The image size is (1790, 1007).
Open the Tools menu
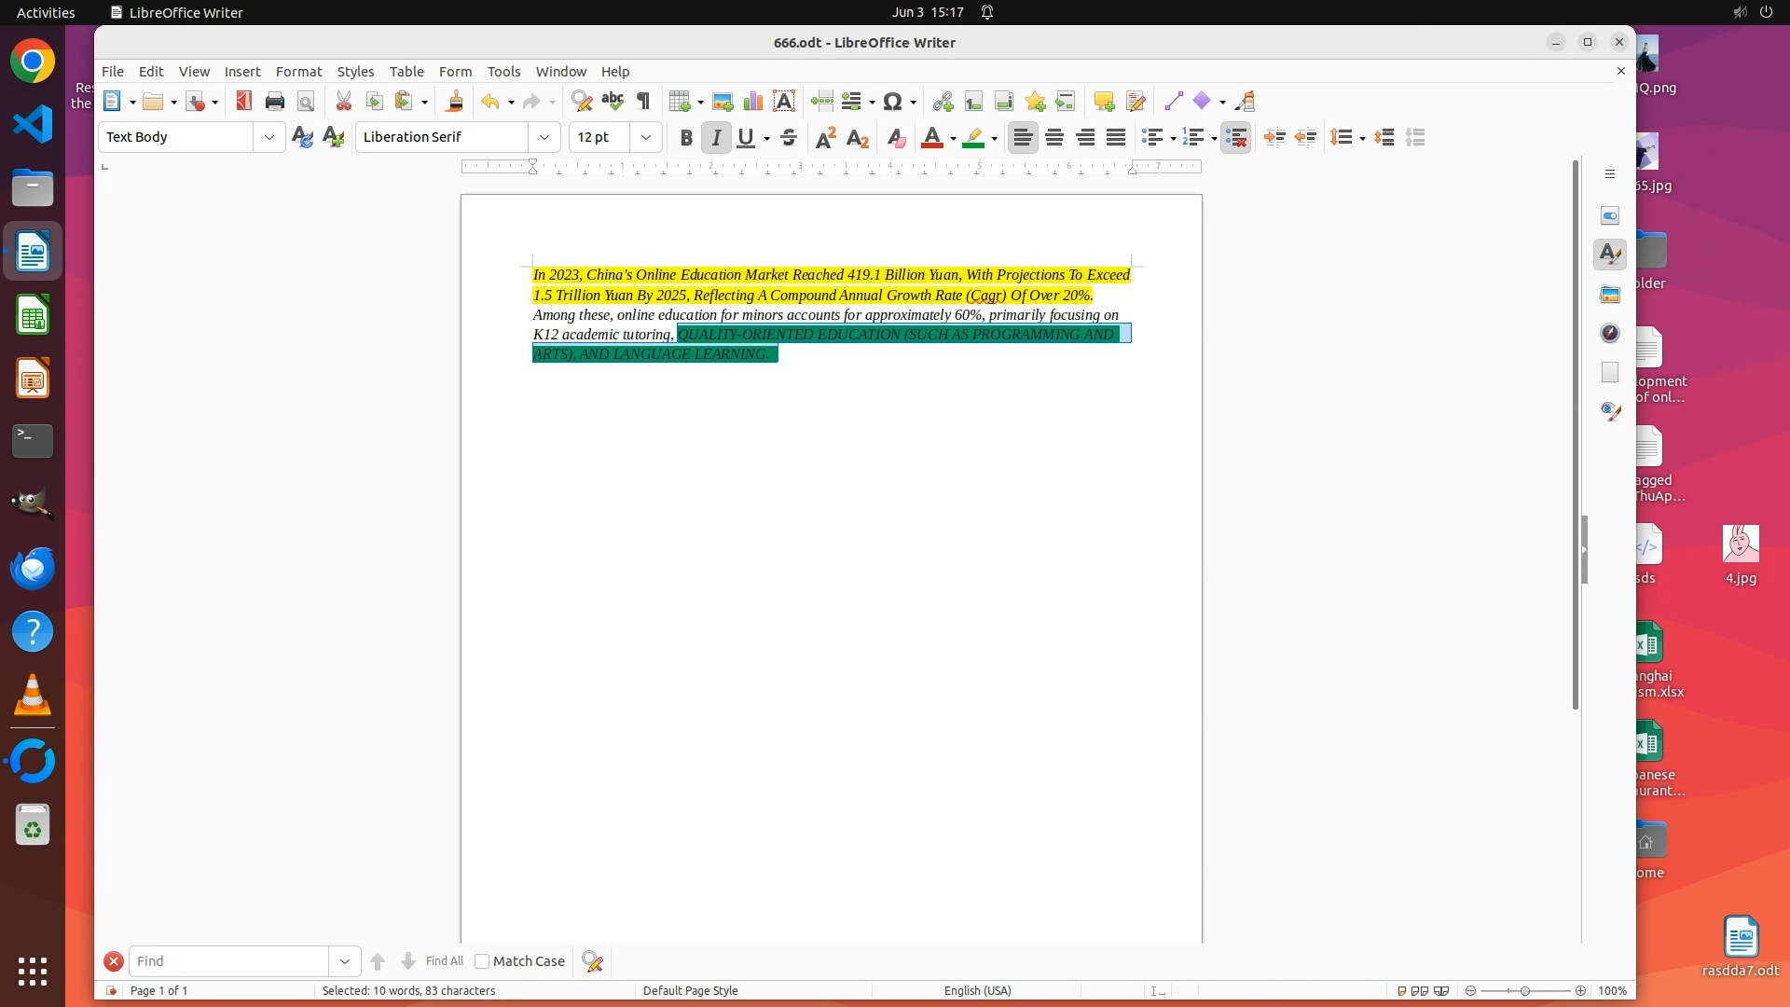tap(503, 72)
